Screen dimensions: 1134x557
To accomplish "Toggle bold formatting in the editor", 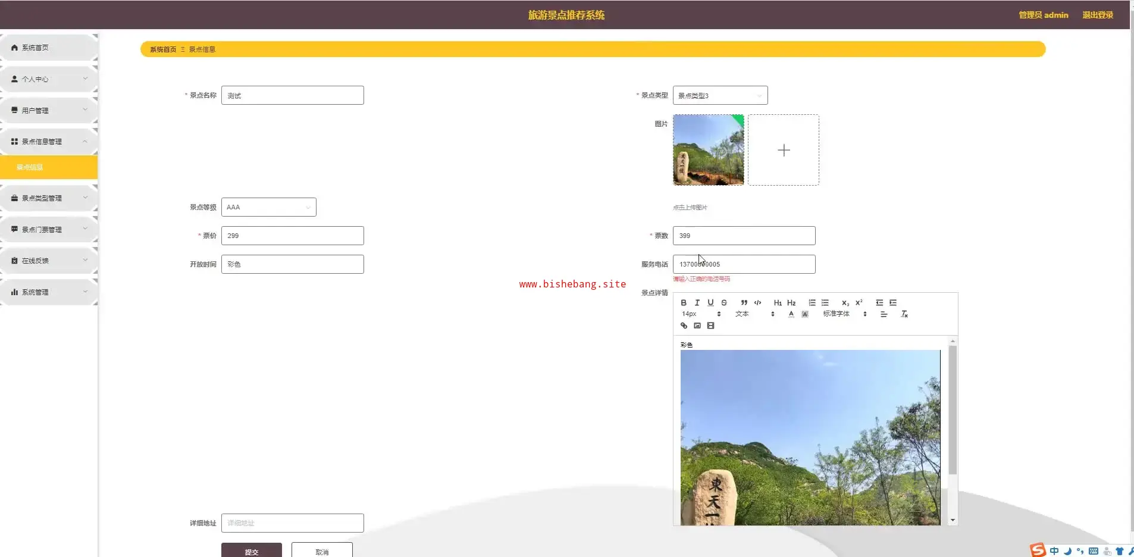I will [684, 303].
